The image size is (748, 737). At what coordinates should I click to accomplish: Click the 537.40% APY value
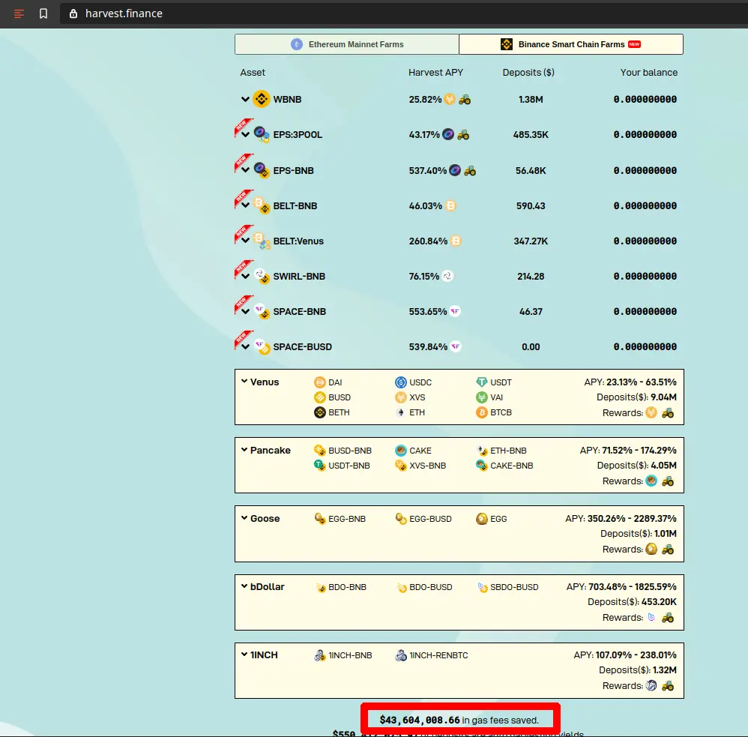[x=427, y=170]
